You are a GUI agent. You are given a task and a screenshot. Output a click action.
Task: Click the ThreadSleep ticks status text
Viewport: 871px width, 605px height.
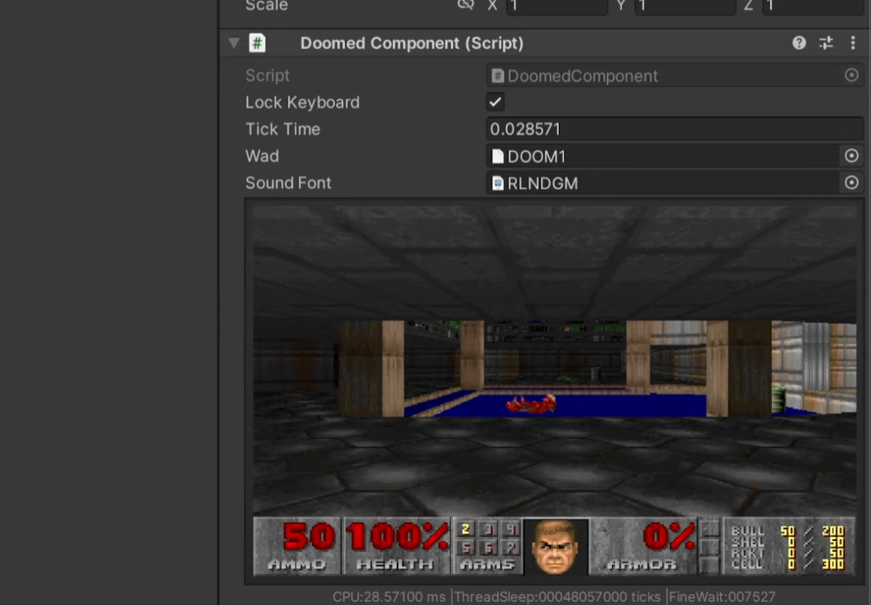click(557, 597)
